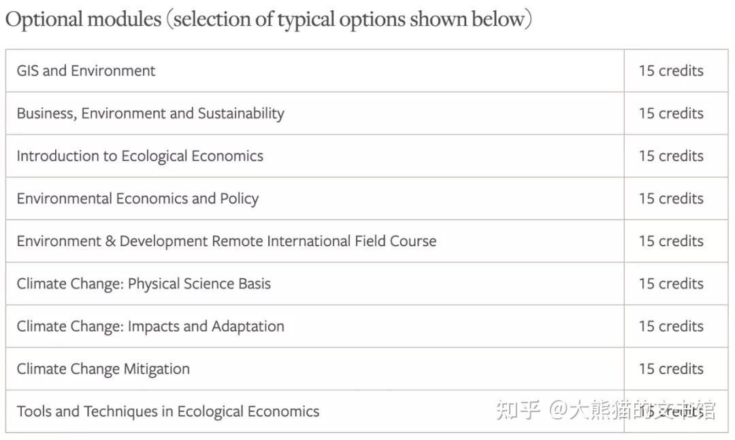The width and height of the screenshot is (735, 440).
Task: Select credits for Business, Environment and Sustainability
Action: pyautogui.click(x=671, y=114)
